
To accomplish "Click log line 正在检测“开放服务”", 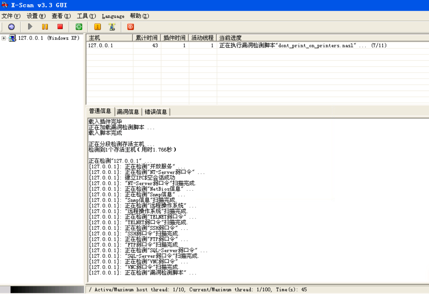I will tap(137, 167).
